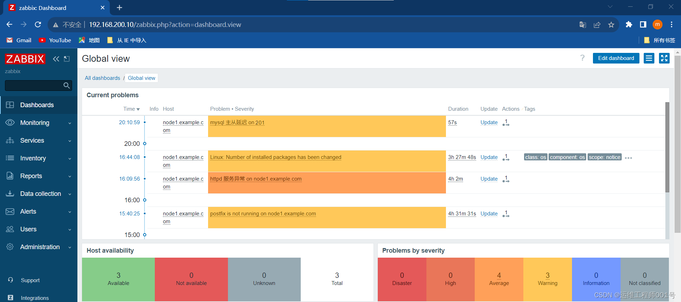
Task: Open the YouTube bookmark
Action: coord(55,40)
